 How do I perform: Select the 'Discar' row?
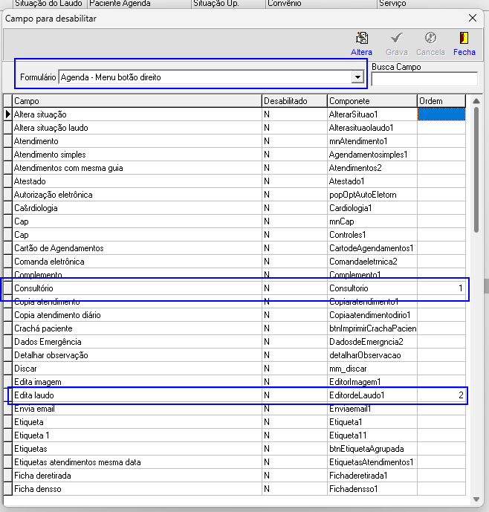tap(234, 369)
